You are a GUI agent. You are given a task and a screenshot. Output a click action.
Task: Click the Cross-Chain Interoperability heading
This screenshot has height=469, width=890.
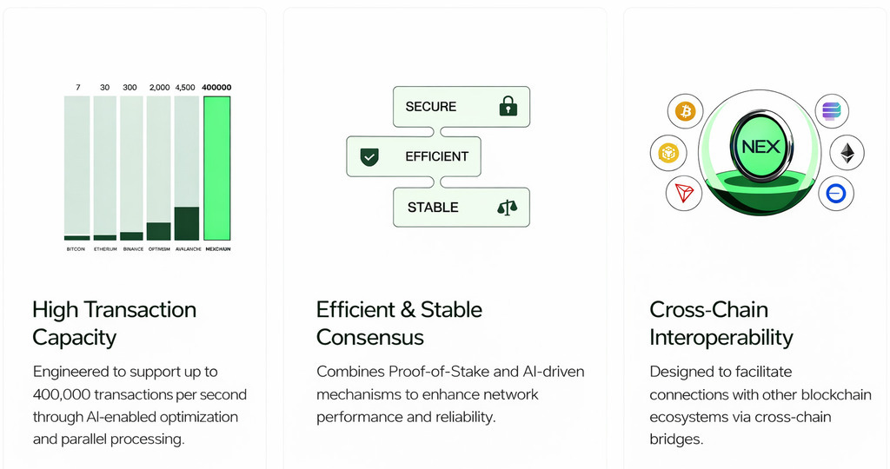721,323
